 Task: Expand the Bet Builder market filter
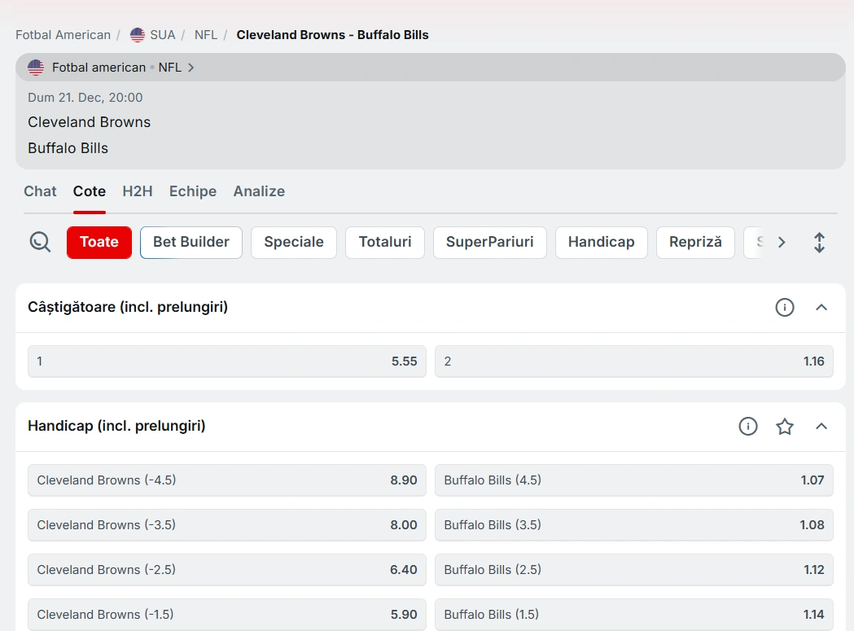[x=191, y=242]
